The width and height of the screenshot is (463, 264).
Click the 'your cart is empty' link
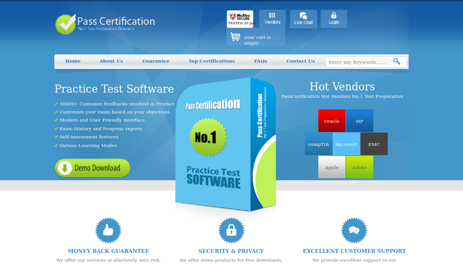coord(258,40)
